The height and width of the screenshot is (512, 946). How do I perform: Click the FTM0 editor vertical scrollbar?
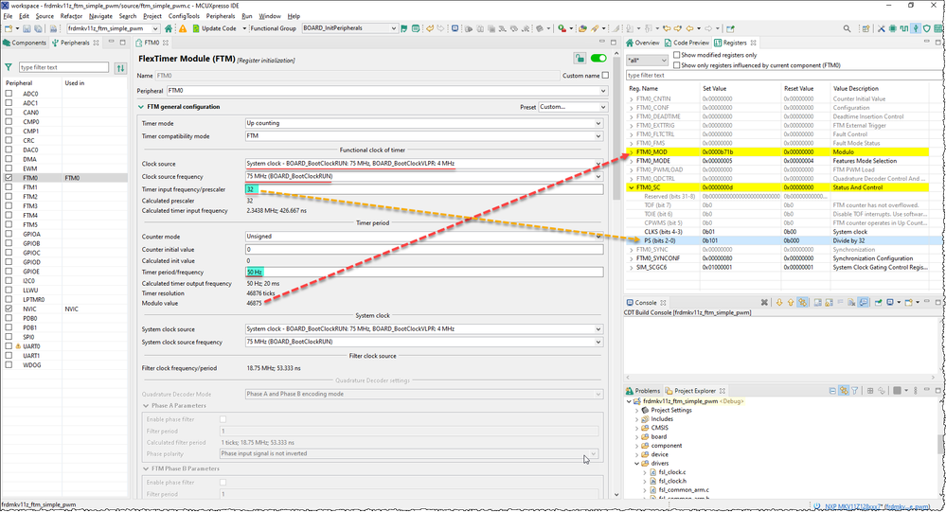tap(616, 272)
